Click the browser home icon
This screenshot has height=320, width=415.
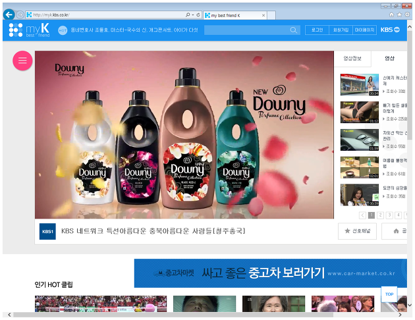pyautogui.click(x=391, y=14)
